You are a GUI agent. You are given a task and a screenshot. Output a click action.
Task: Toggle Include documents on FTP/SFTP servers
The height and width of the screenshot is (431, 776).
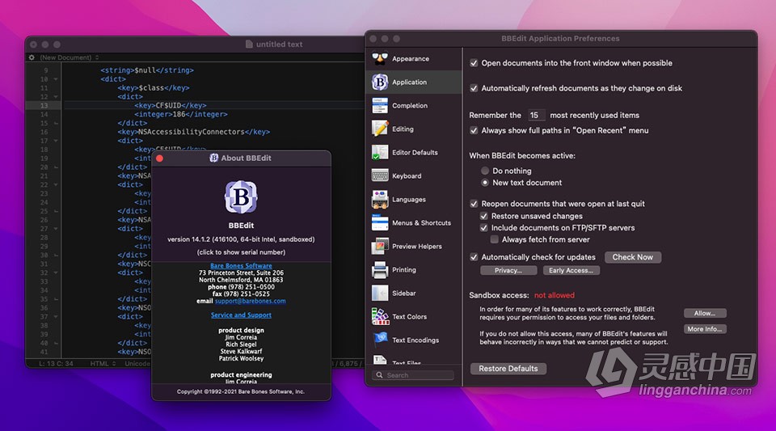[484, 228]
